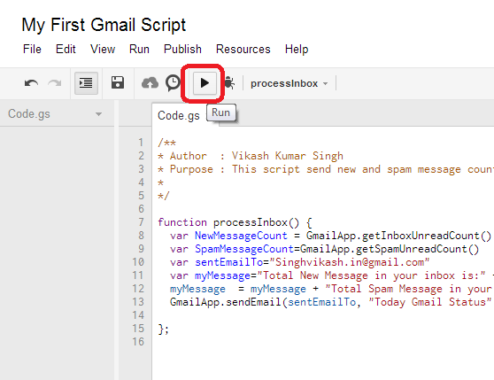The image size is (494, 380).
Task: Click "Singhvikash.in@gmail.com" string in code
Action: (x=350, y=262)
